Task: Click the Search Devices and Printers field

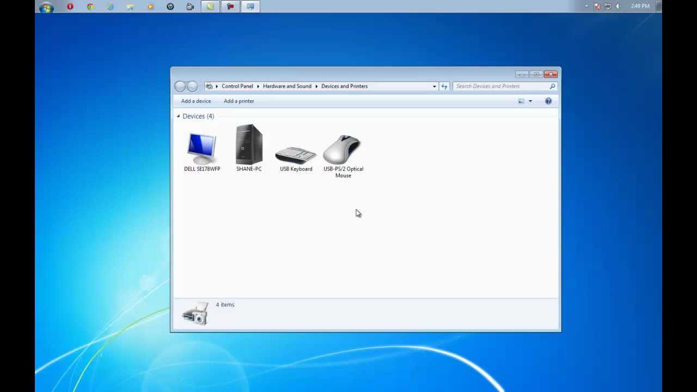Action: [x=504, y=86]
